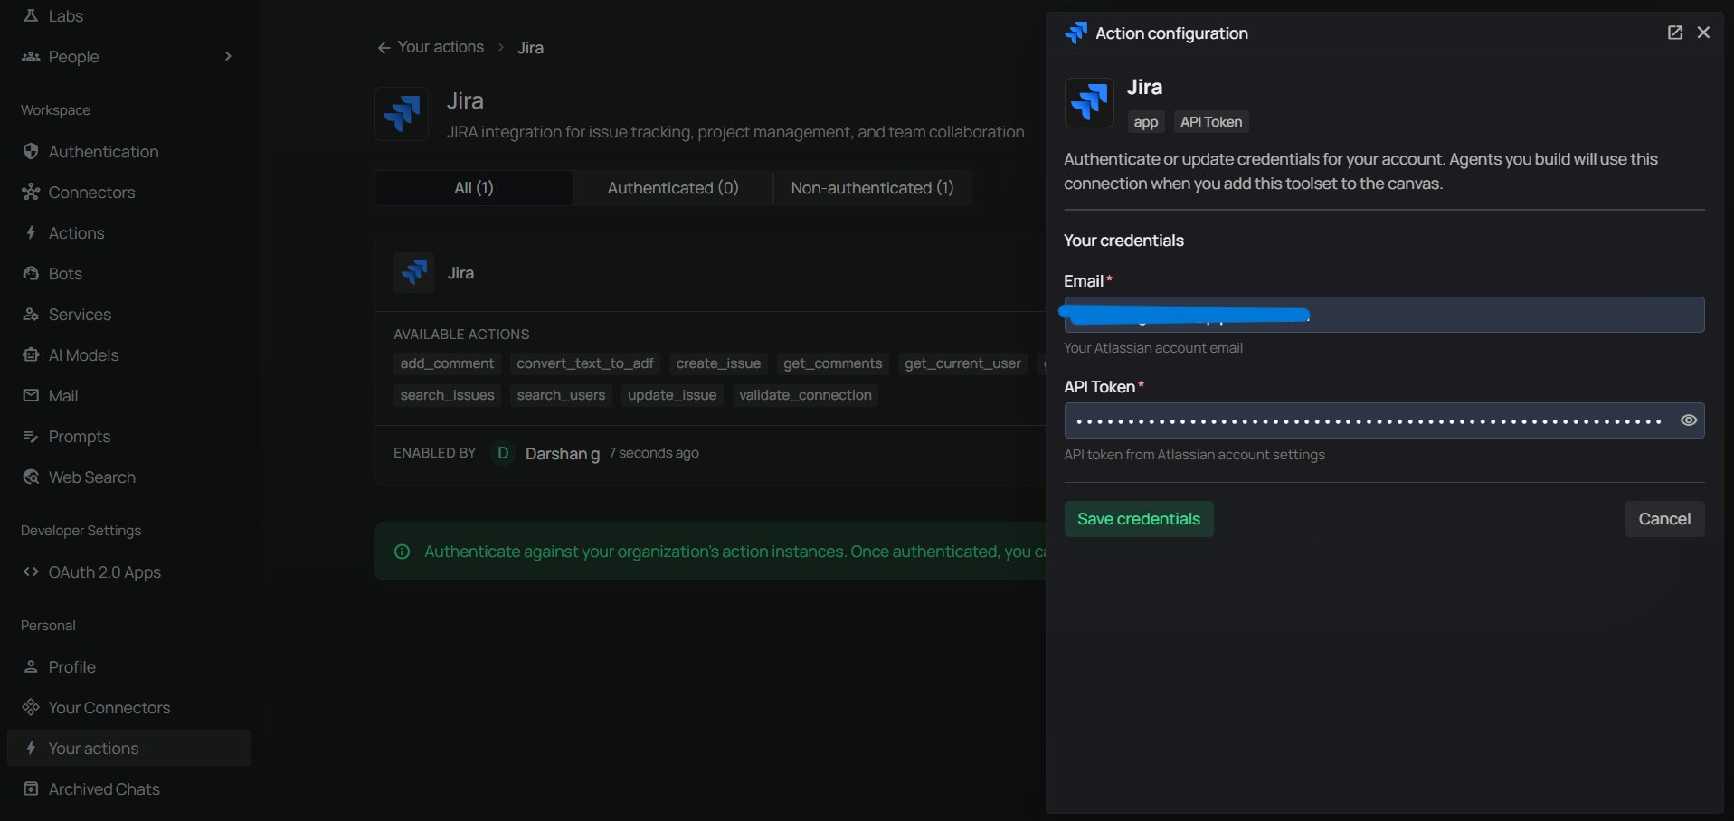Click the get_comments action tag
1734x821 pixels.
(x=832, y=363)
